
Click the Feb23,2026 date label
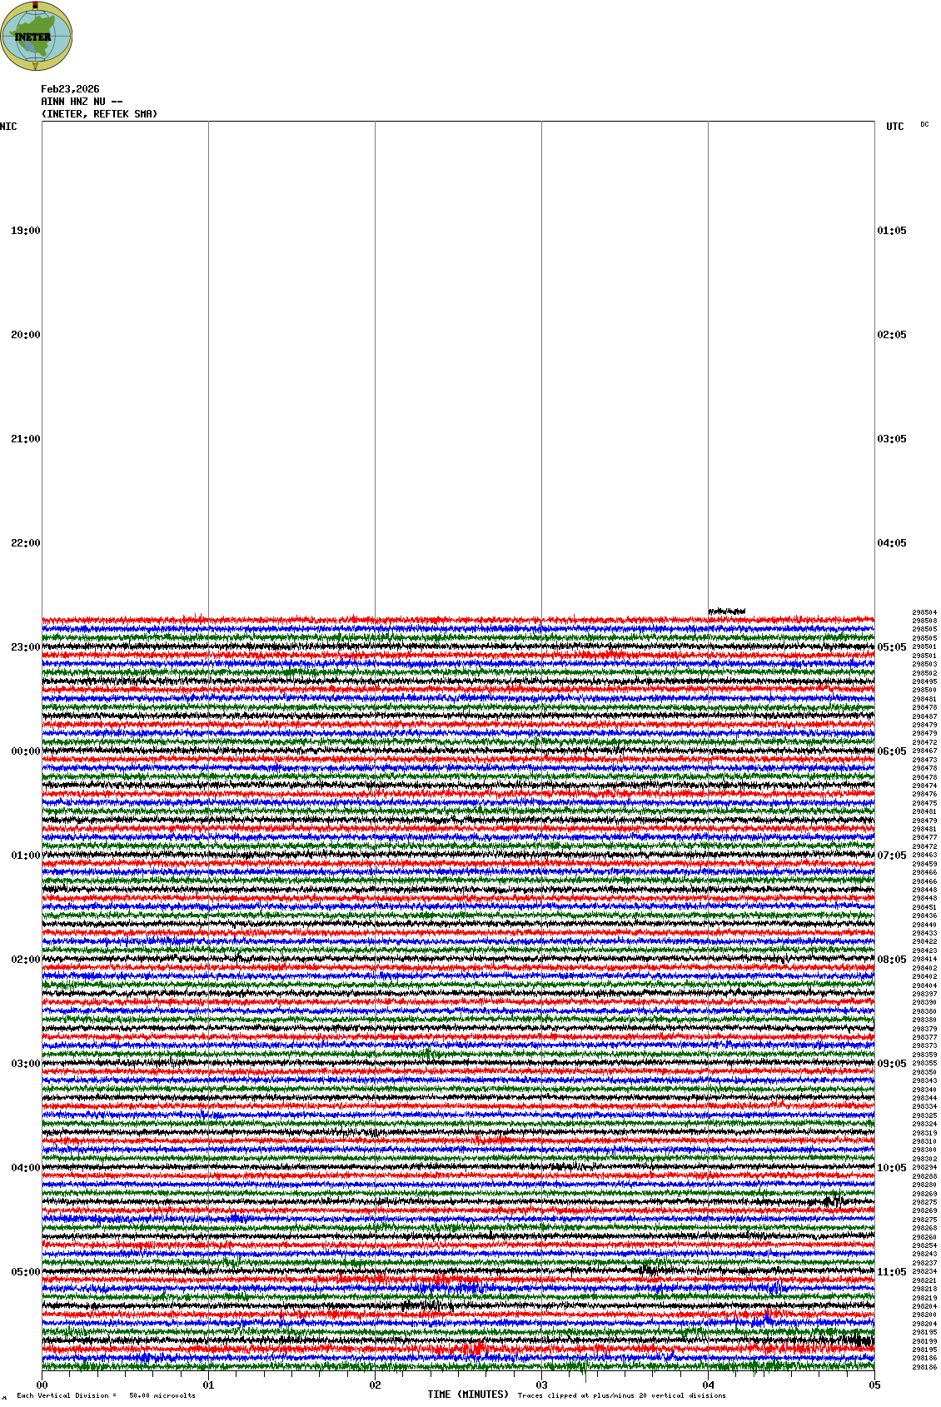pos(70,89)
